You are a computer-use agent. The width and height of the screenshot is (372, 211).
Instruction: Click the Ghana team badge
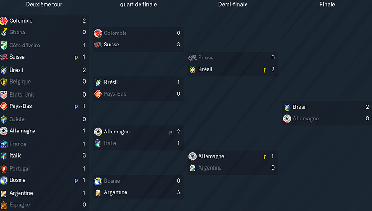[4, 32]
